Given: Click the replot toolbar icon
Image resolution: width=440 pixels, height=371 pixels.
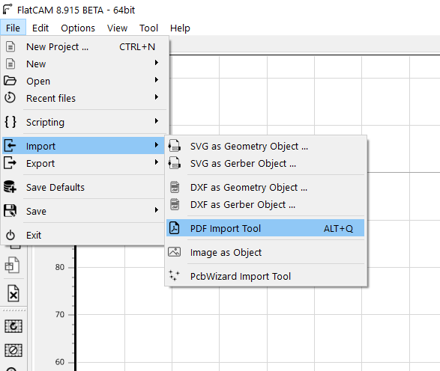Looking at the screenshot, I should [13, 326].
